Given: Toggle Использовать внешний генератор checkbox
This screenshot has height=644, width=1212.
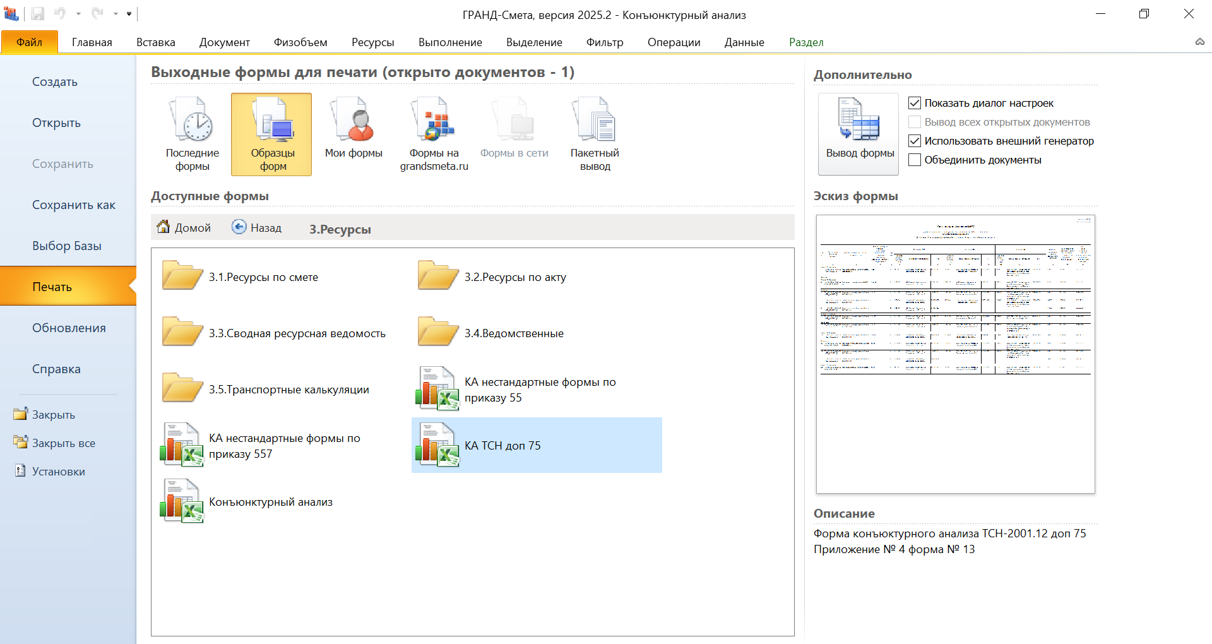Looking at the screenshot, I should click(915, 141).
